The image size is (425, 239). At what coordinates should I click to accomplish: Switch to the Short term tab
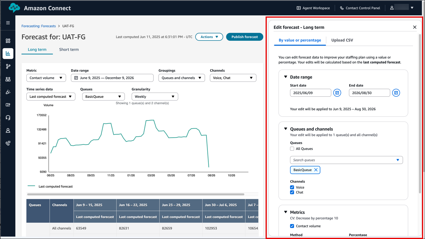point(69,49)
